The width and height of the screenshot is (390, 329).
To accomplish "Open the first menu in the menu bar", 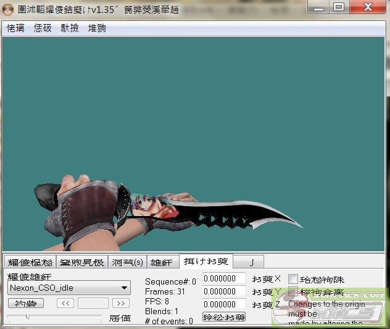I will pyautogui.click(x=15, y=28).
